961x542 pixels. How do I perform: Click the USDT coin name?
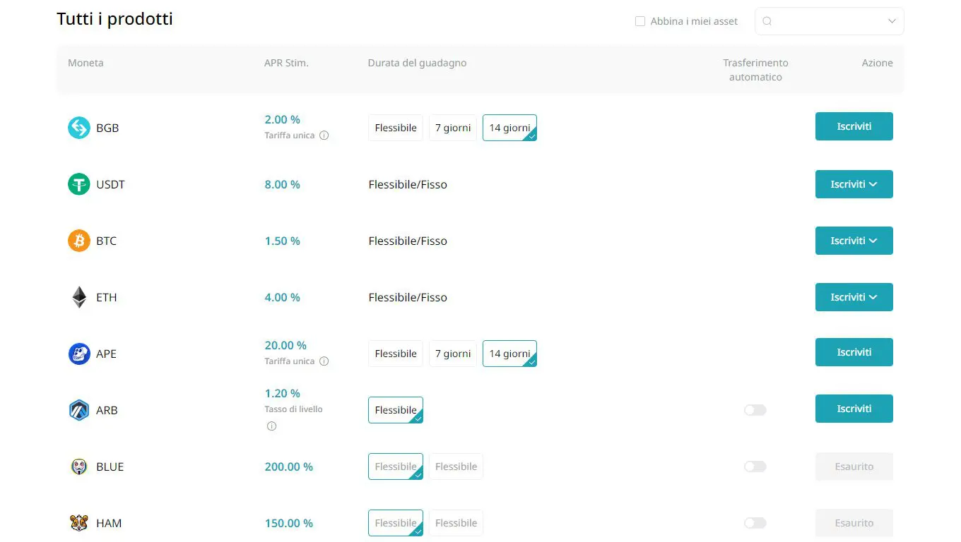tap(110, 184)
